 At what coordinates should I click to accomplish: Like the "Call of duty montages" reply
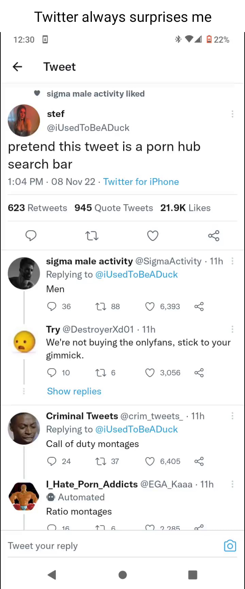click(x=150, y=461)
